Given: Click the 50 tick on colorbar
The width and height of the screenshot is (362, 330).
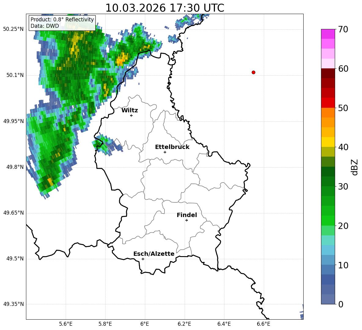Looking at the screenshot, I should pyautogui.click(x=343, y=108).
